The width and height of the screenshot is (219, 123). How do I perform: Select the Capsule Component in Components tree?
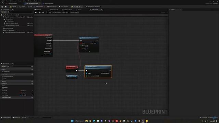point(15,17)
